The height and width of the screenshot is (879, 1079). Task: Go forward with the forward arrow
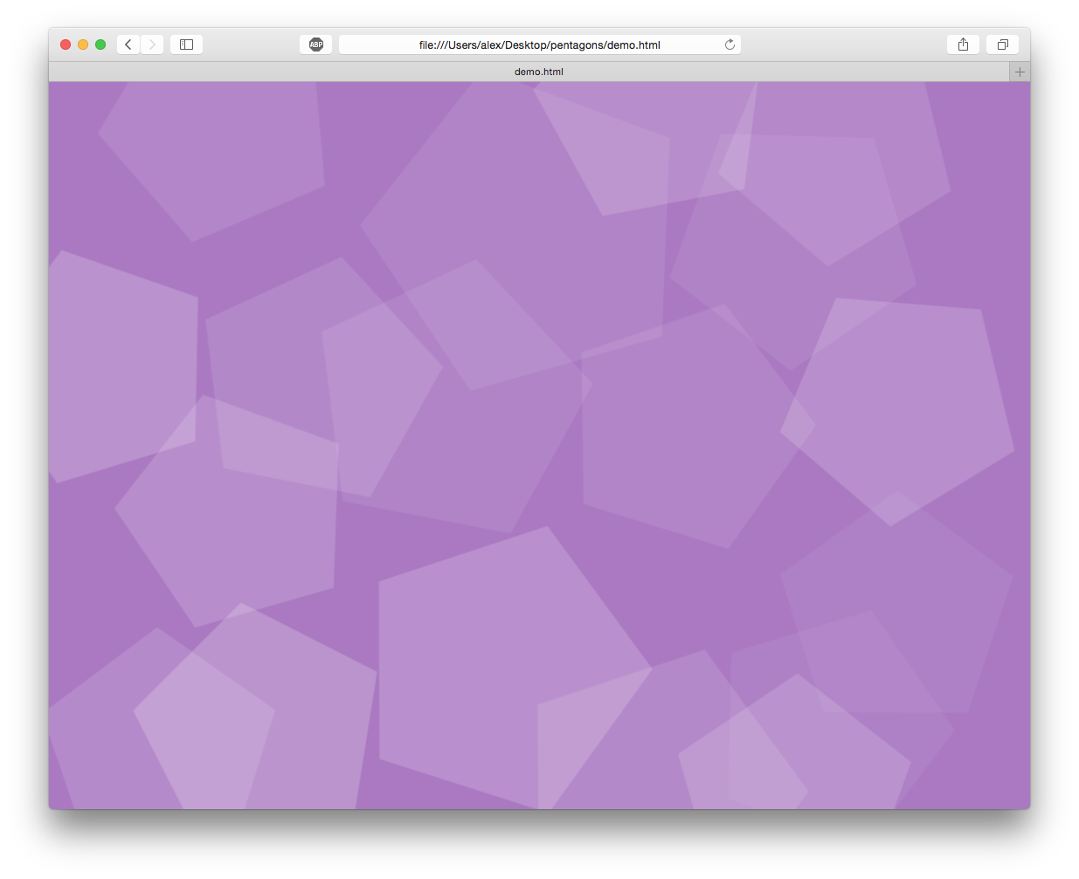[152, 45]
